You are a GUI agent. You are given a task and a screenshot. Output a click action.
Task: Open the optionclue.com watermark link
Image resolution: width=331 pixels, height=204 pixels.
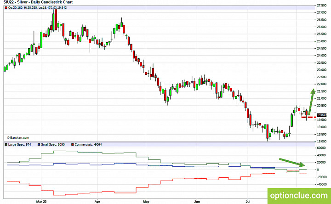tap(299, 196)
